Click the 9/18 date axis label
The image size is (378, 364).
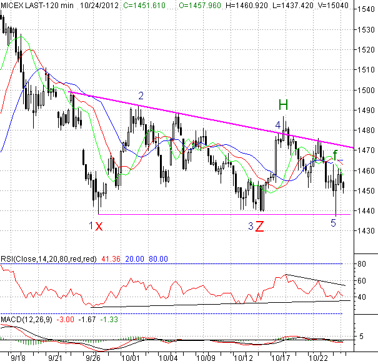click(x=18, y=358)
